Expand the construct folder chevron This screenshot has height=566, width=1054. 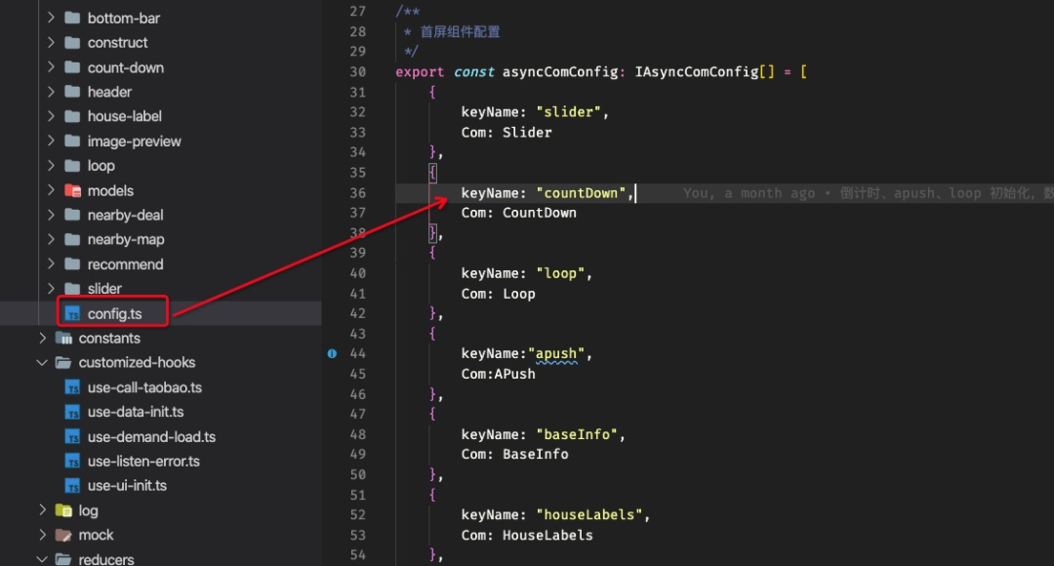[x=51, y=42]
